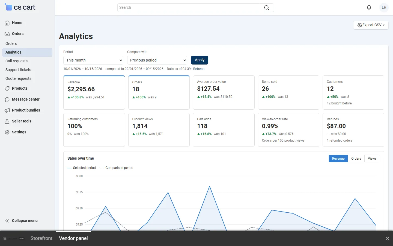The width and height of the screenshot is (393, 246).
Task: Switch to the Storefront tab
Action: pyautogui.click(x=41, y=238)
